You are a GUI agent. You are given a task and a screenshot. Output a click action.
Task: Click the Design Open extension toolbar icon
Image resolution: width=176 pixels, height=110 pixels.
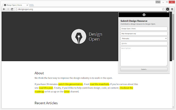click(x=167, y=9)
